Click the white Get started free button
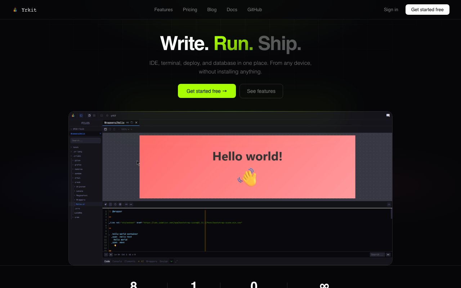This screenshot has width=461, height=288. [x=427, y=10]
